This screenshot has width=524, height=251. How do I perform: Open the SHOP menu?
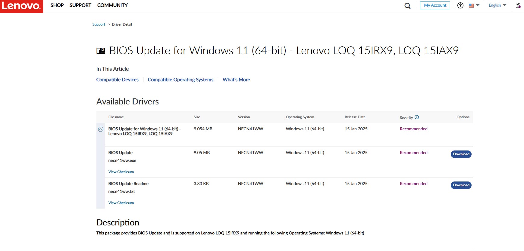[x=57, y=5]
